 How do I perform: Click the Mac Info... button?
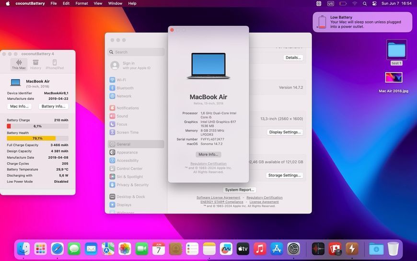pyautogui.click(x=20, y=106)
